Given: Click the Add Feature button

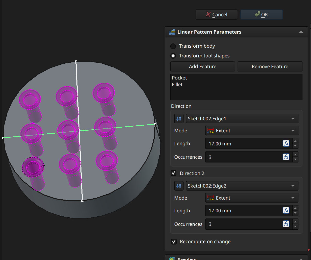Looking at the screenshot, I should point(203,66).
